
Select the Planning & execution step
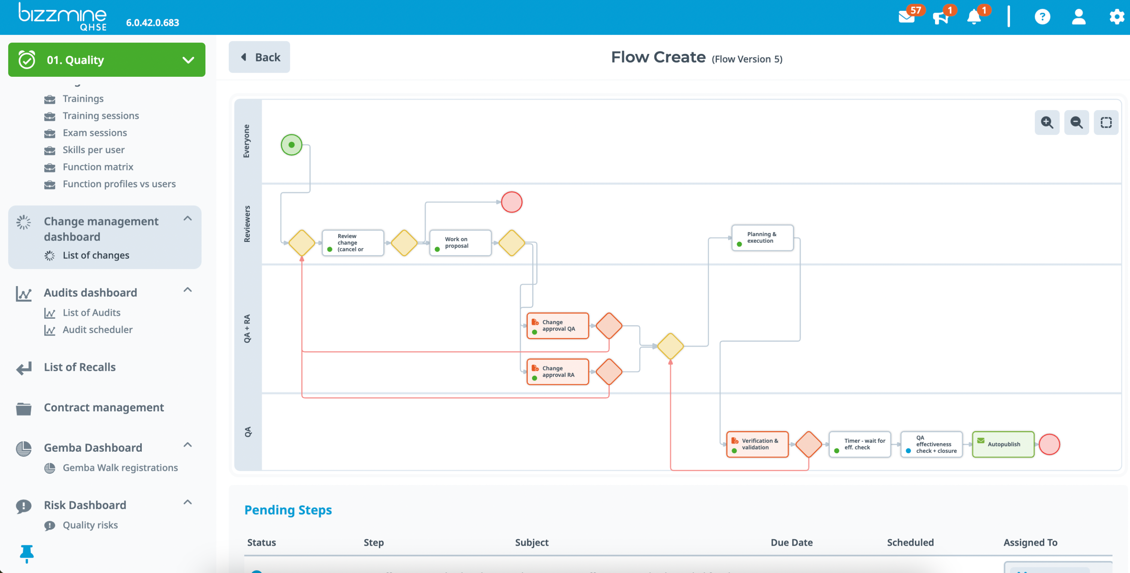click(763, 237)
